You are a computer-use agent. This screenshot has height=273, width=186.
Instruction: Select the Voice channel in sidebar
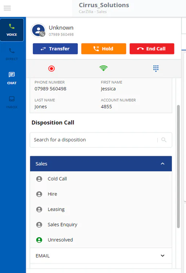(x=12, y=30)
